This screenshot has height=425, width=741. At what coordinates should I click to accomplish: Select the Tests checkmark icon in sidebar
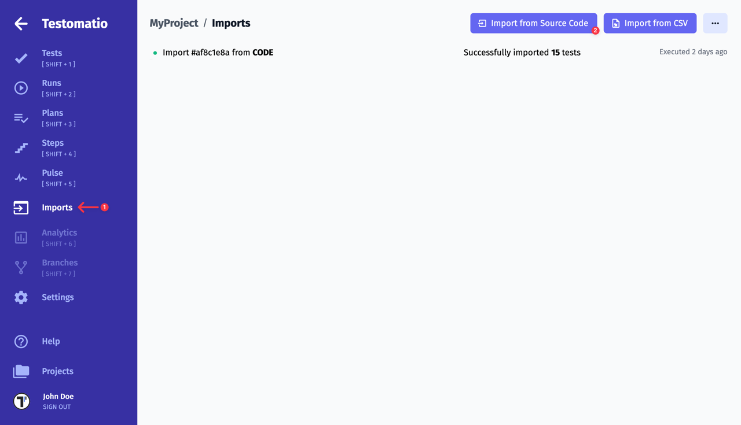[x=21, y=58]
